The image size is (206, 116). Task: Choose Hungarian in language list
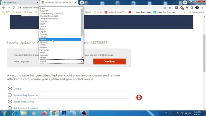(60, 50)
